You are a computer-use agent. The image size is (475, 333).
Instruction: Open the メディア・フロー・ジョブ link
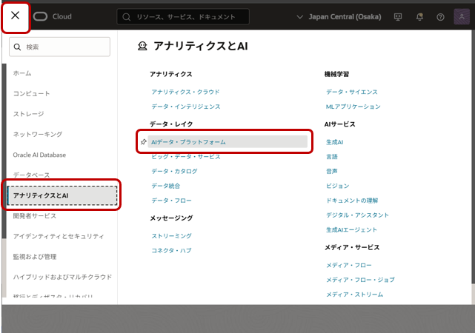(x=360, y=280)
